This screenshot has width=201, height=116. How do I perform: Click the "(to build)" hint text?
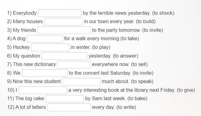(x=146, y=22)
